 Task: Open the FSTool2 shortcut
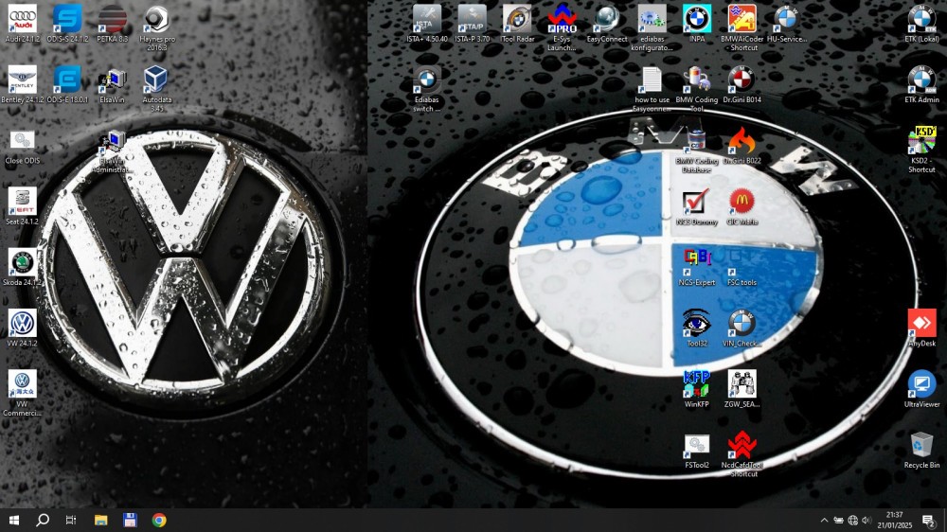(697, 451)
